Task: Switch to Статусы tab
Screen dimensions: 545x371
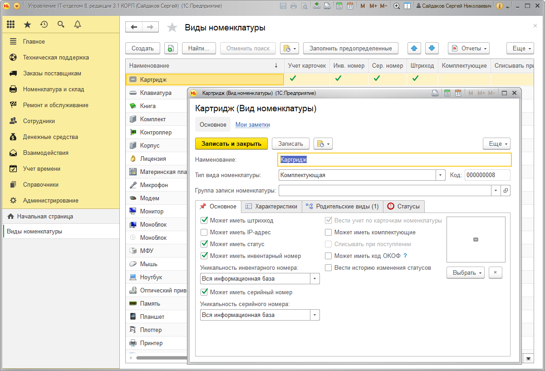Action: click(x=404, y=206)
